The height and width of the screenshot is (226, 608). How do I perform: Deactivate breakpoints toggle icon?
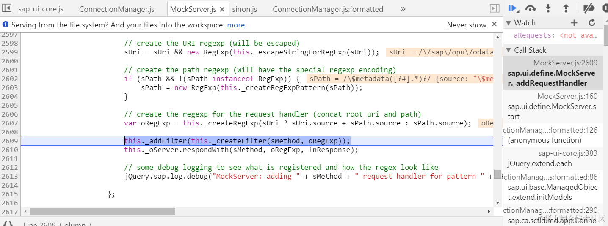click(589, 8)
